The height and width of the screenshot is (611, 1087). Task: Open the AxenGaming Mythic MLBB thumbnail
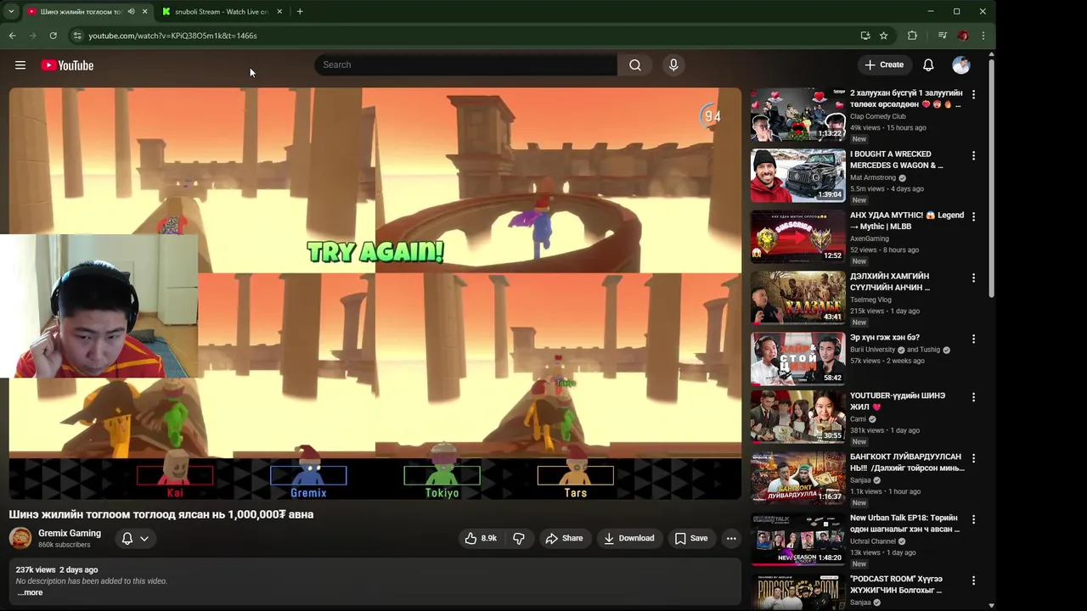pos(797,237)
